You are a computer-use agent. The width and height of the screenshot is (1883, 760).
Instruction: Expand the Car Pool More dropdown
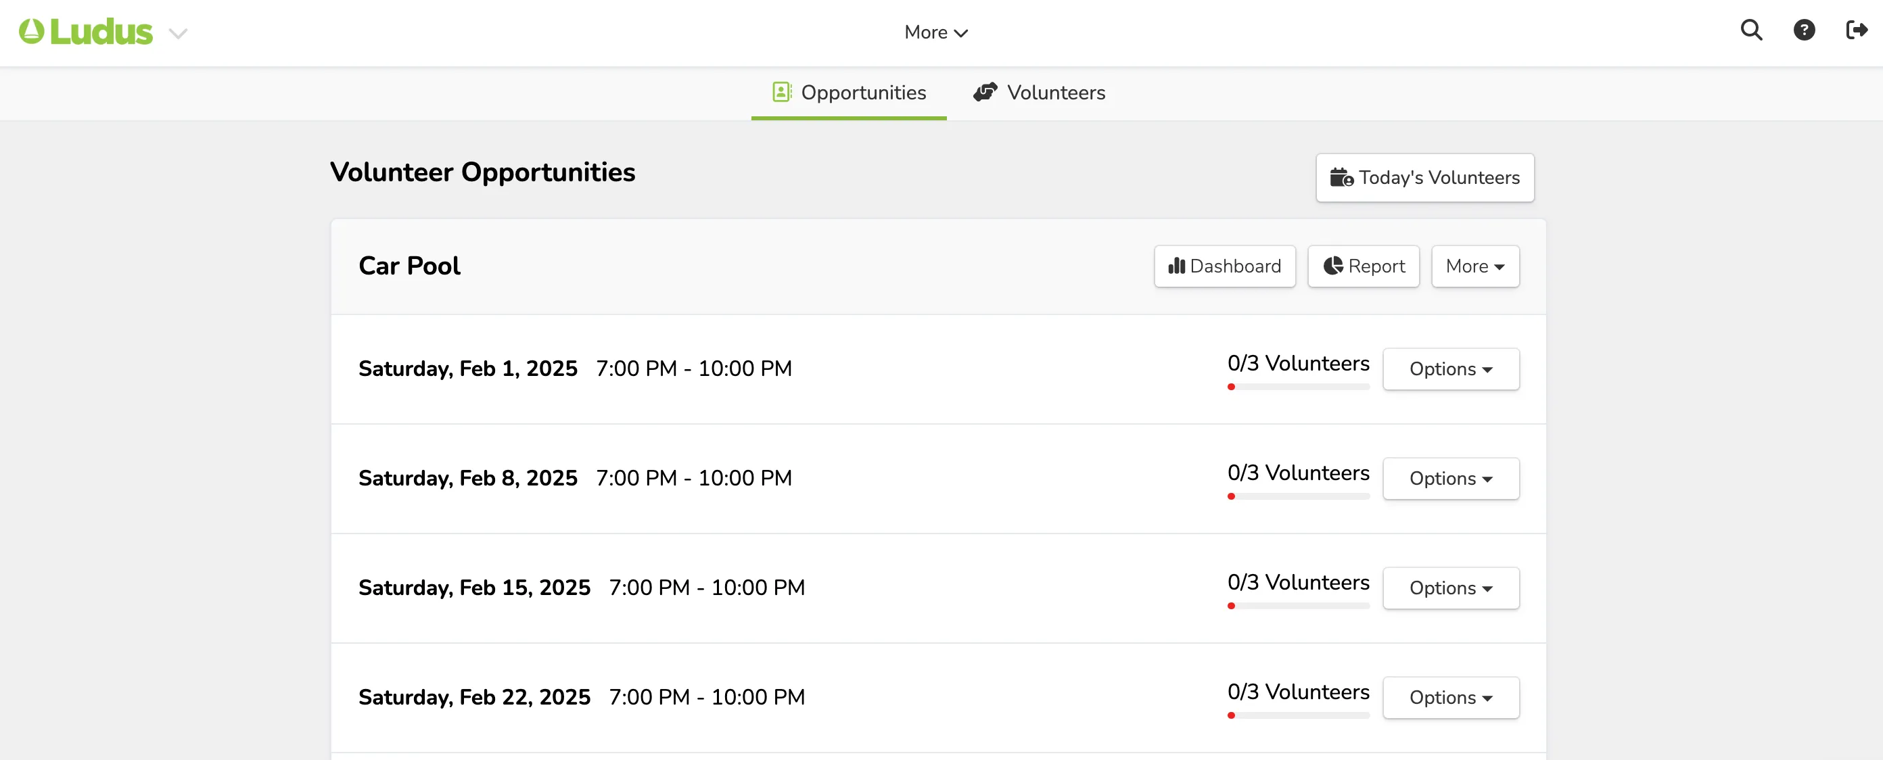pos(1475,266)
